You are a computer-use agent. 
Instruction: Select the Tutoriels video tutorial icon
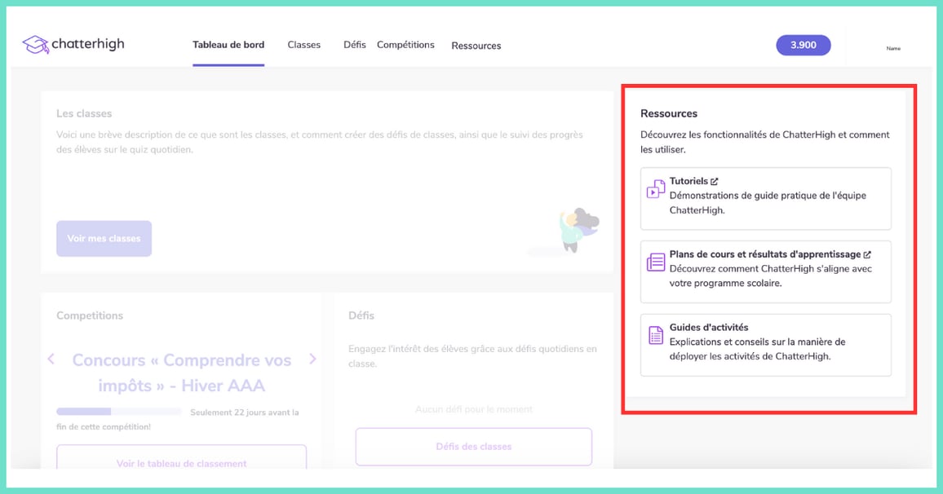tap(655, 187)
